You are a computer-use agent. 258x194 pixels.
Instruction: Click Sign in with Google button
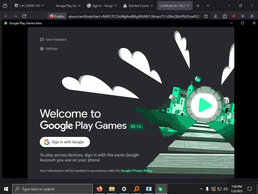click(x=65, y=142)
